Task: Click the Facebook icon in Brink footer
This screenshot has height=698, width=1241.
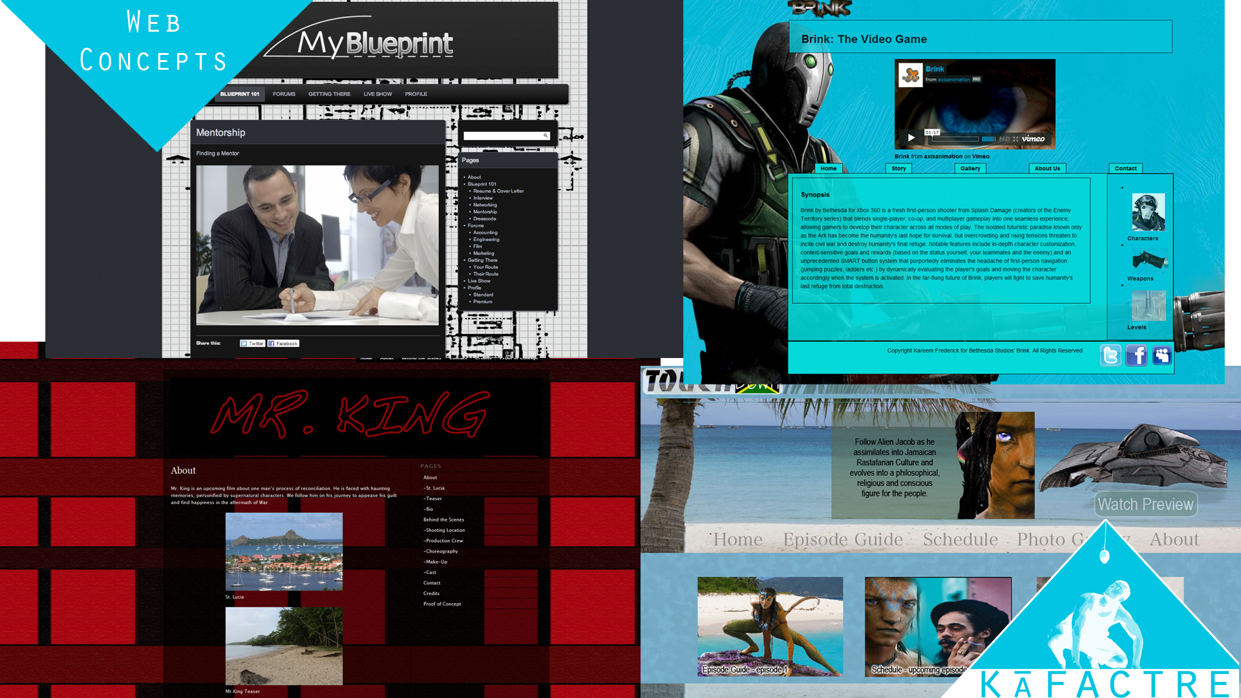Action: [x=1136, y=355]
